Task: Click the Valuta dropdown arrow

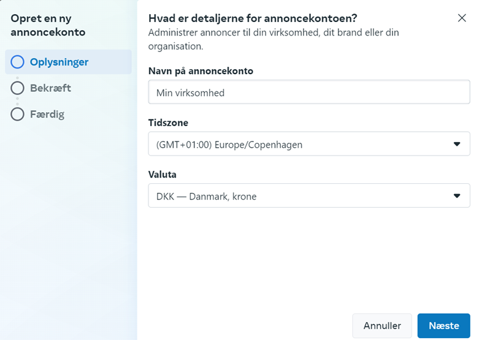Action: click(x=456, y=196)
